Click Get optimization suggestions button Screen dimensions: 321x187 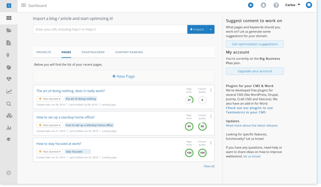click(x=255, y=44)
